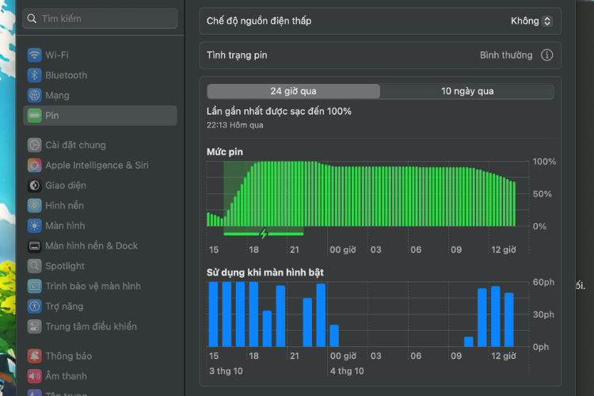Open Spotlight settings icon

coord(35,266)
